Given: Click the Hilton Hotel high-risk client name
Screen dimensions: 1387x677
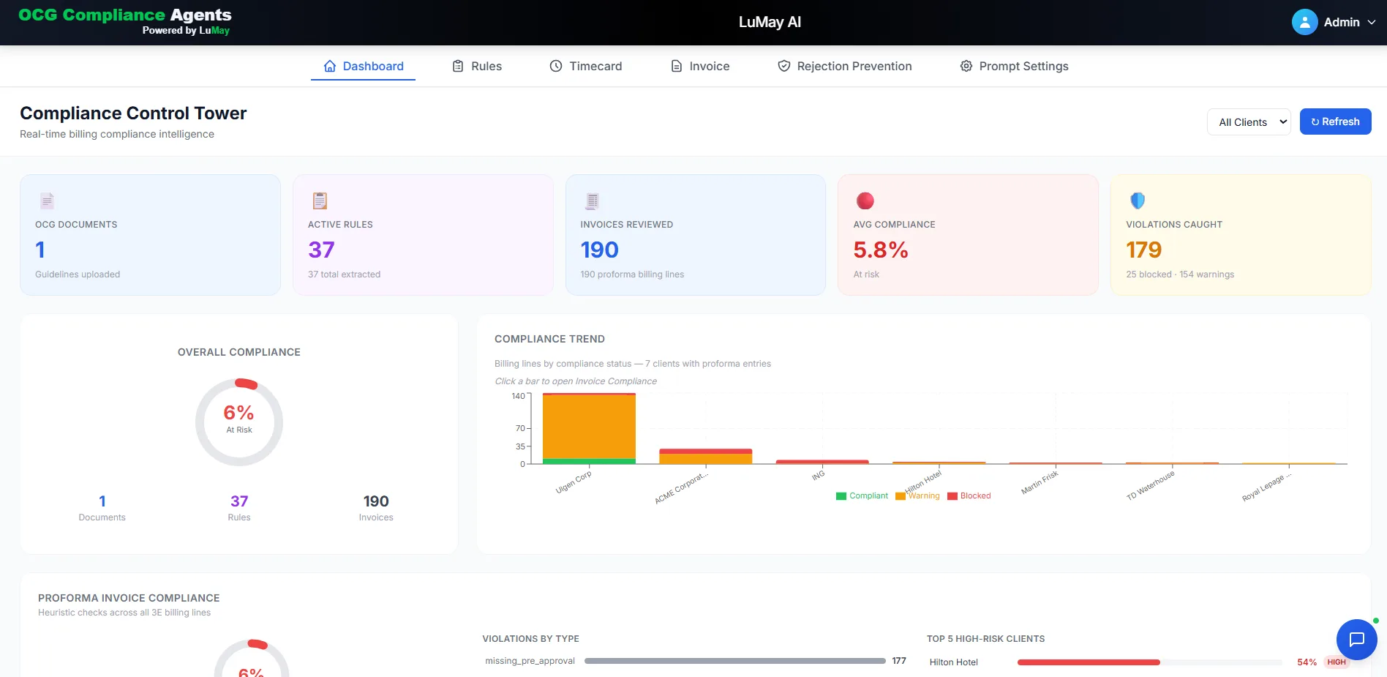Looking at the screenshot, I should tap(953, 662).
